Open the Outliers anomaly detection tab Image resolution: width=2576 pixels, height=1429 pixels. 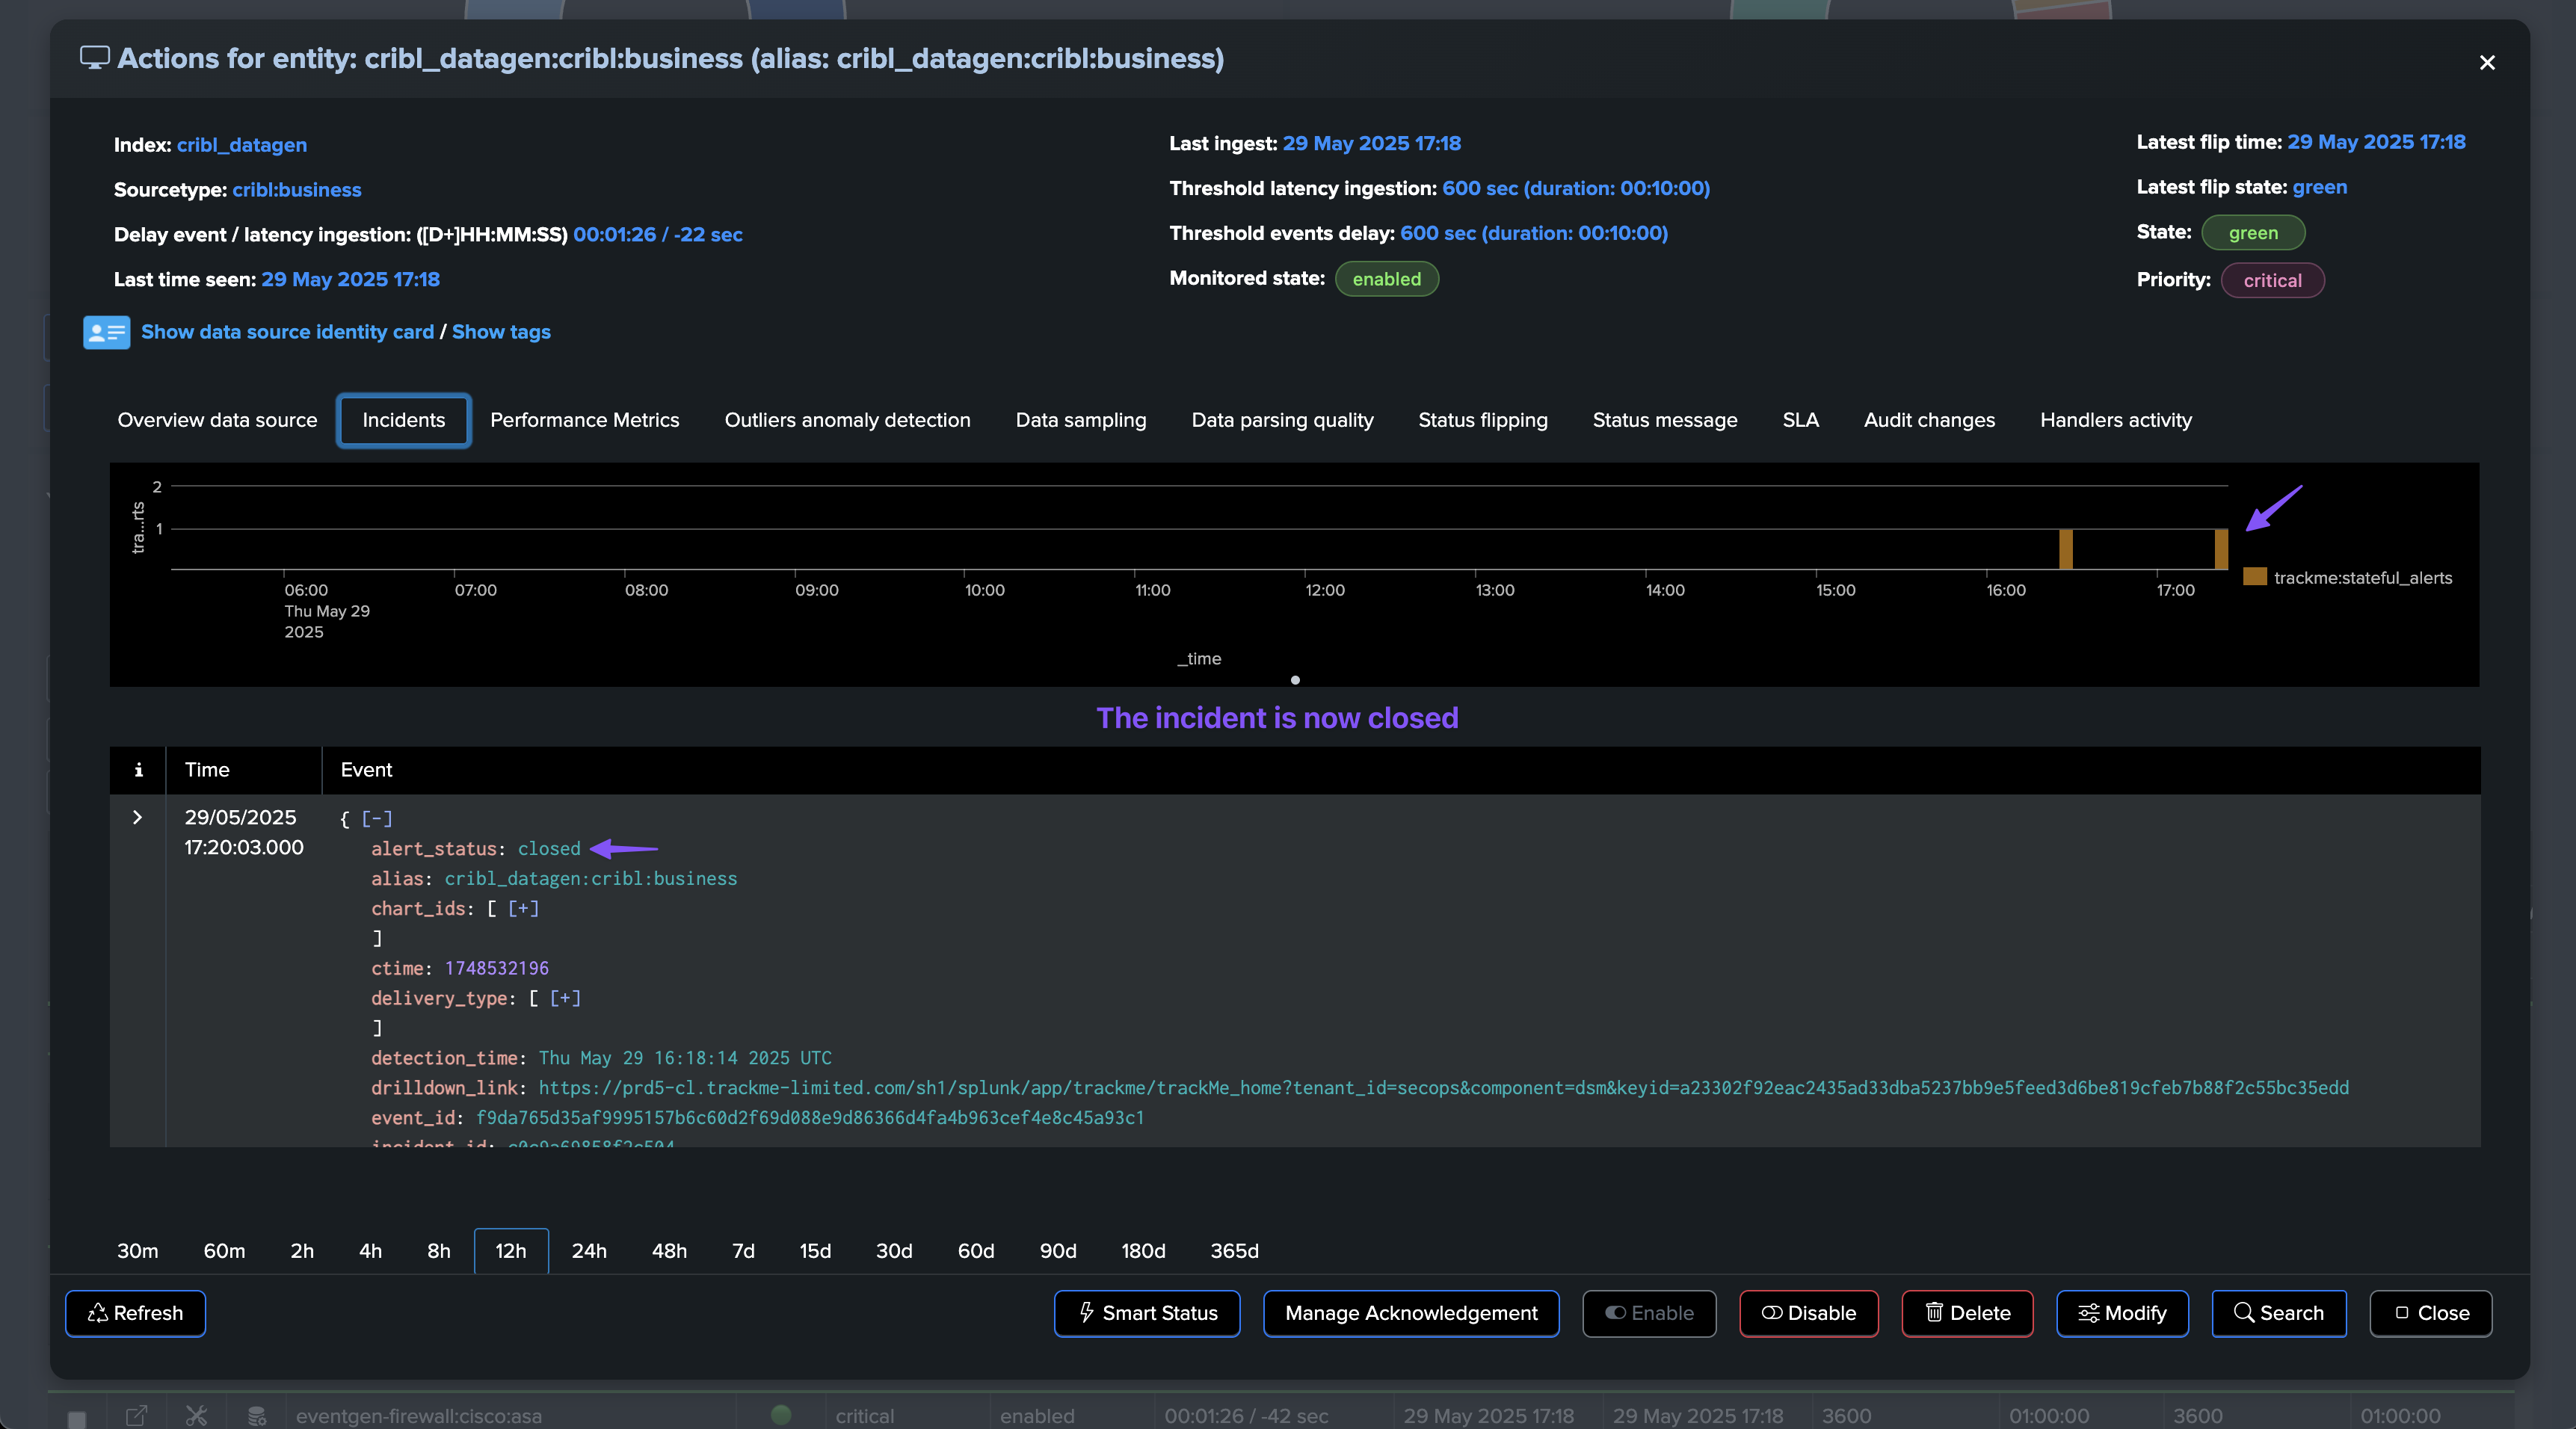coord(847,420)
